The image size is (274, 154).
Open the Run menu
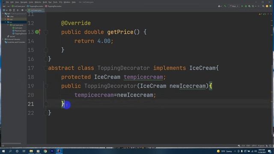coord(50,2)
